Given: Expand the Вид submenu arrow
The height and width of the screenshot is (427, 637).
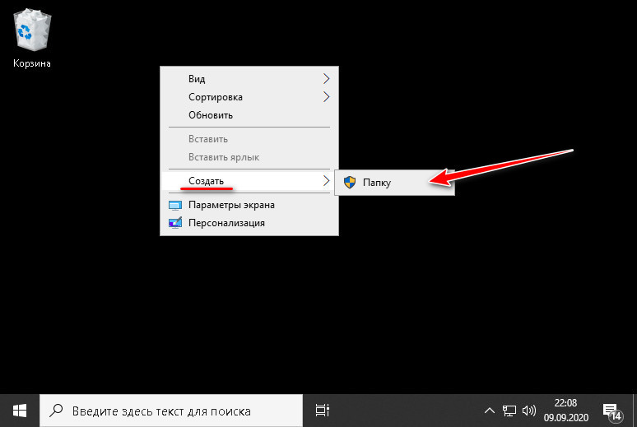Looking at the screenshot, I should pos(326,79).
